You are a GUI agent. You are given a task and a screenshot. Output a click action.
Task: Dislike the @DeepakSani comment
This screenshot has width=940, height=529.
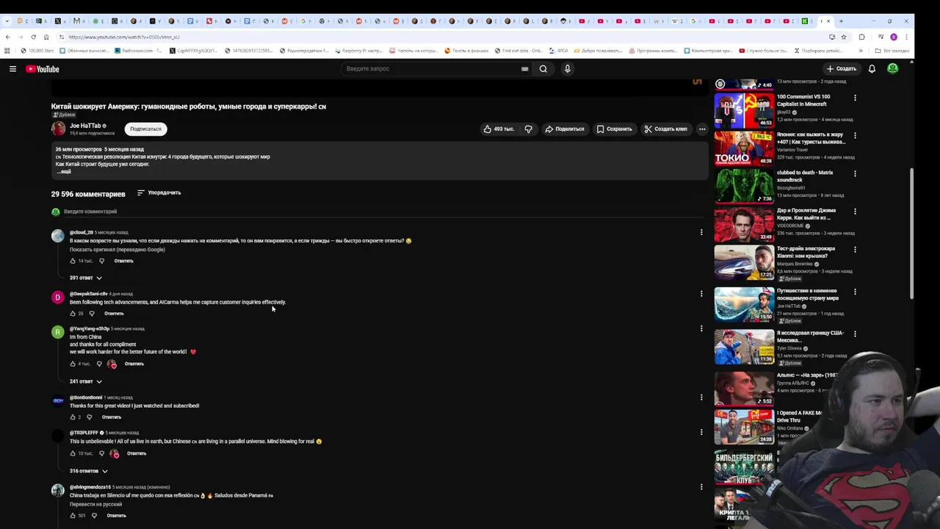pyautogui.click(x=91, y=313)
